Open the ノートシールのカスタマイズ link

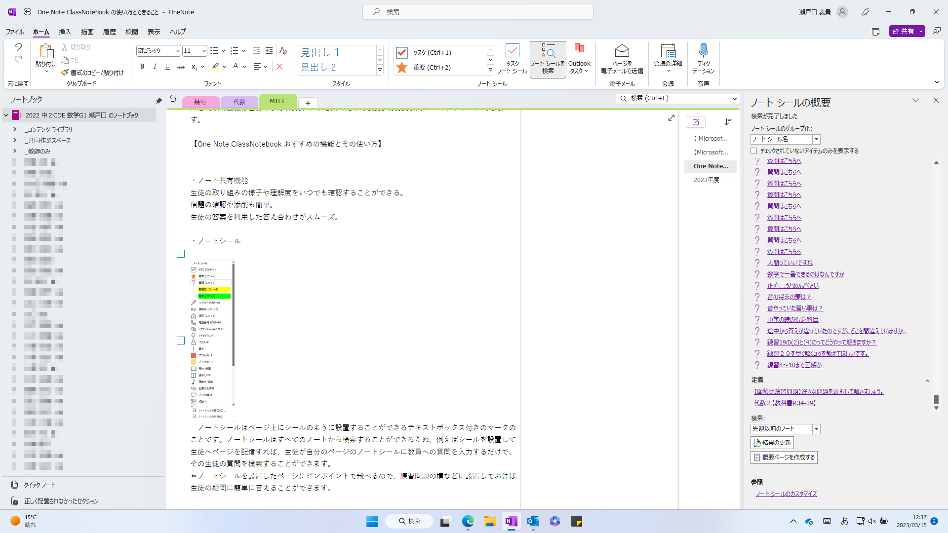tap(787, 494)
